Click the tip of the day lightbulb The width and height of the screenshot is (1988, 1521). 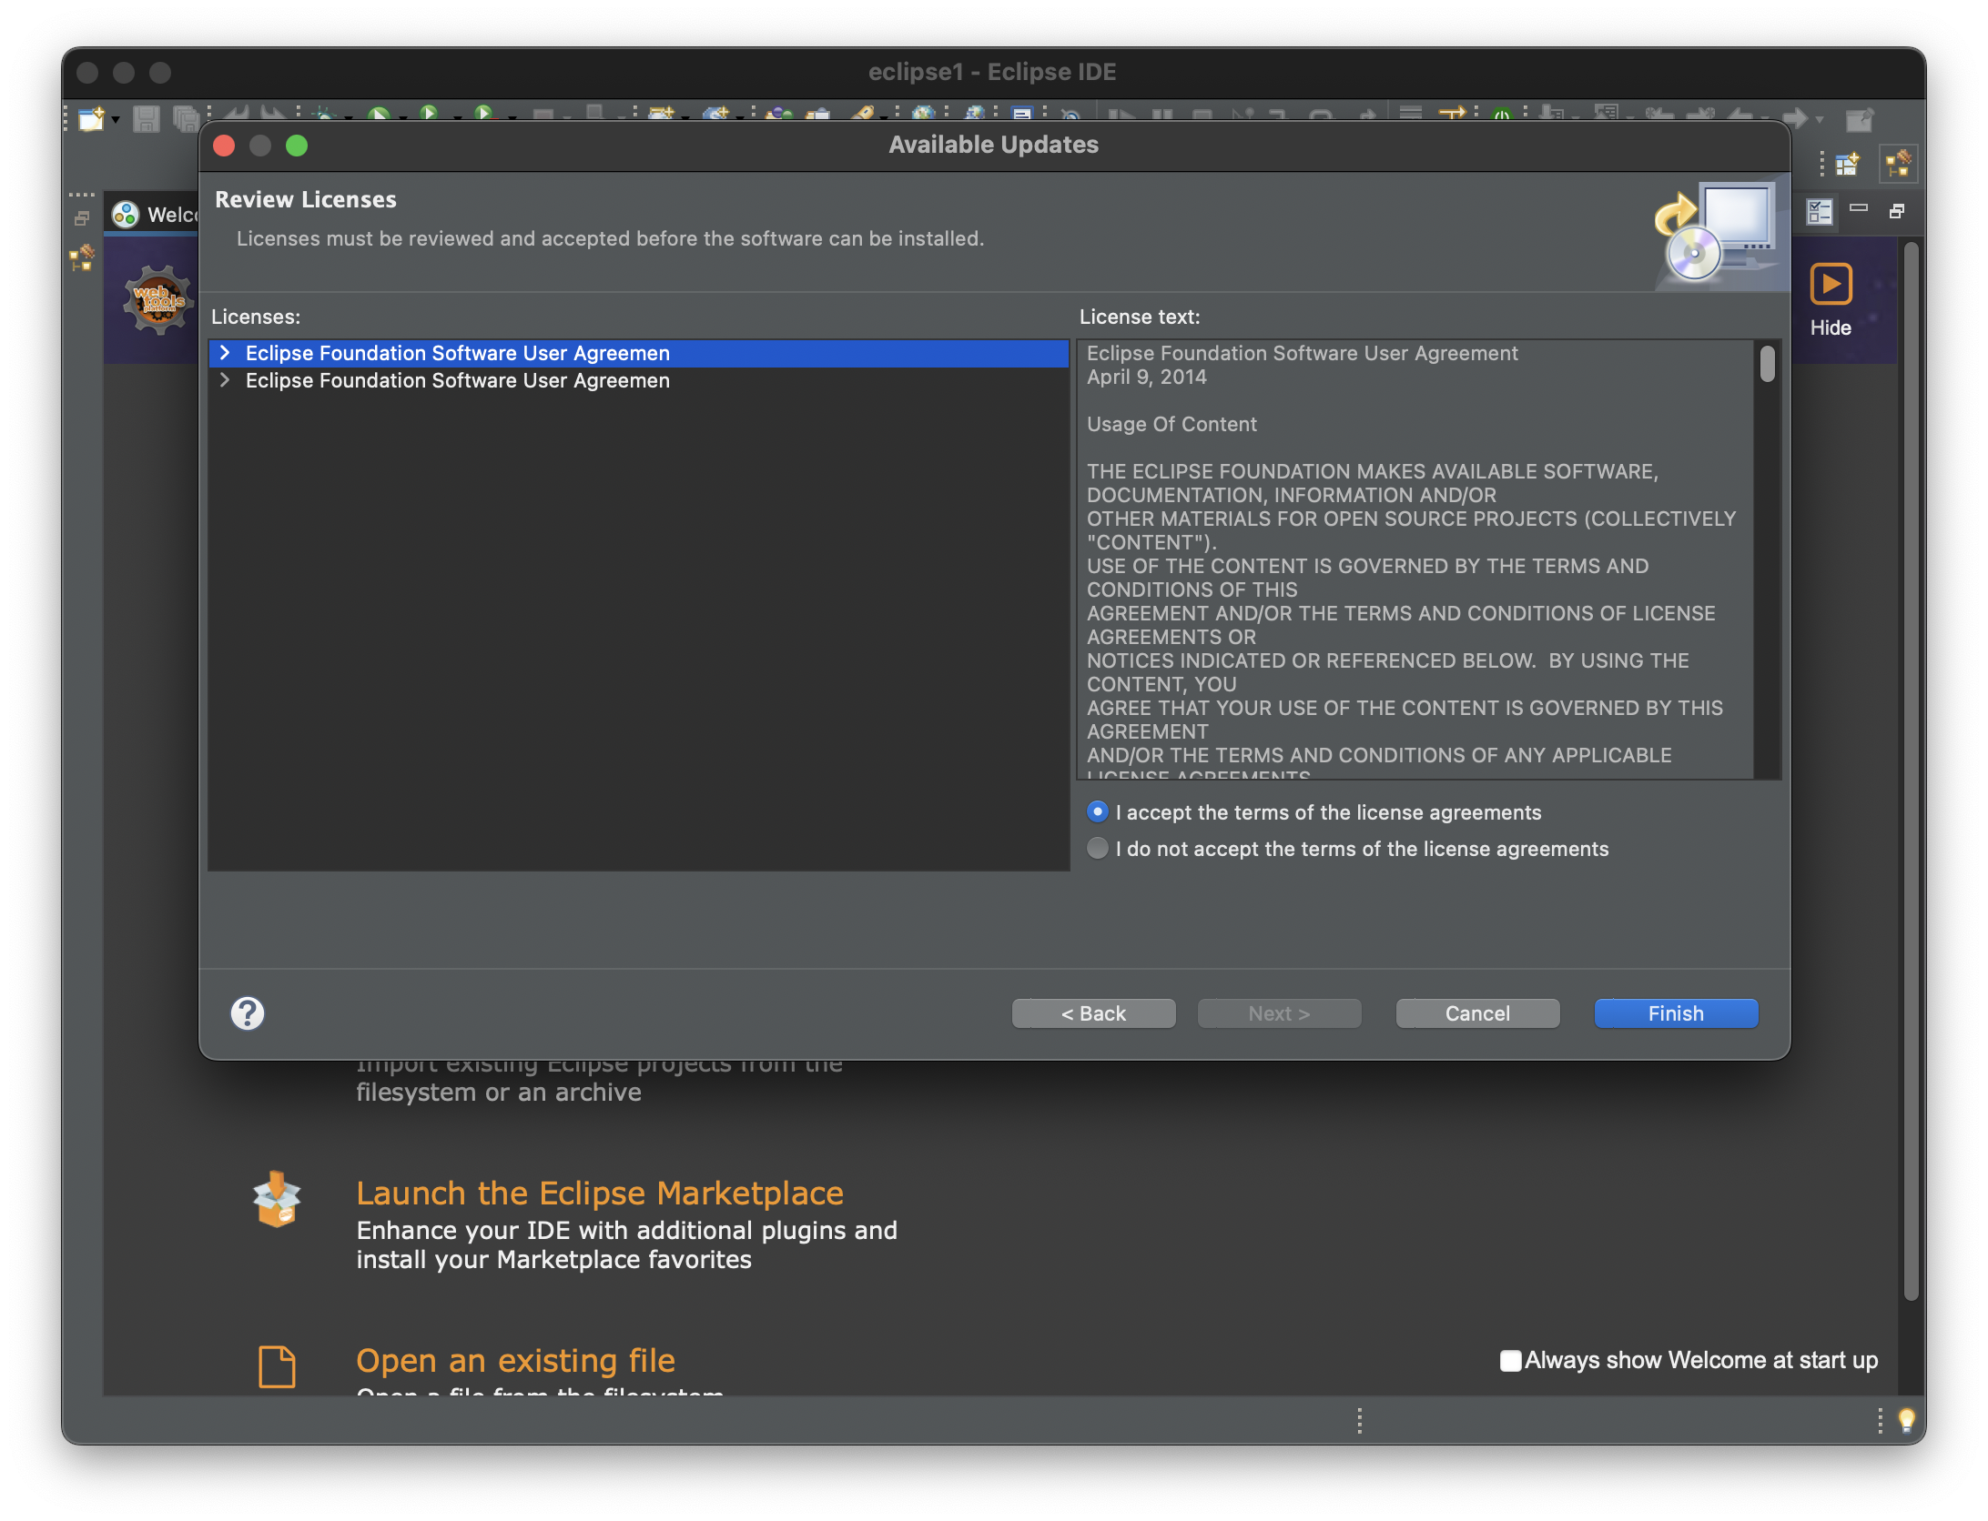coord(1906,1420)
